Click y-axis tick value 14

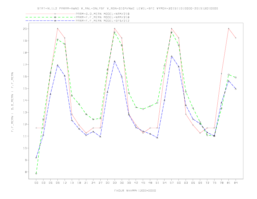pyautogui.click(x=25, y=100)
